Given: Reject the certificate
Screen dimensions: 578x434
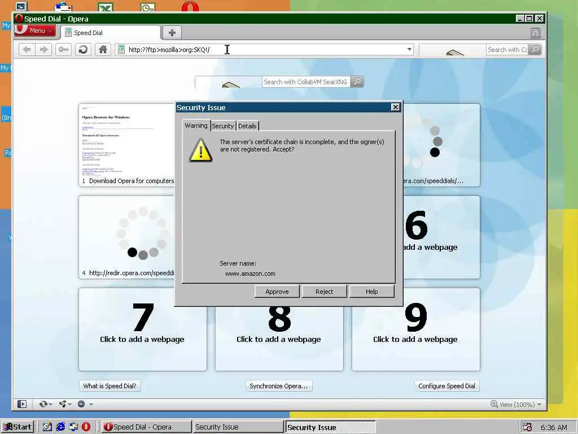Looking at the screenshot, I should [324, 292].
